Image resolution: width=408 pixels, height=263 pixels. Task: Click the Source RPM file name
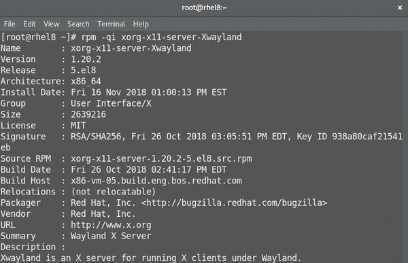(161, 159)
